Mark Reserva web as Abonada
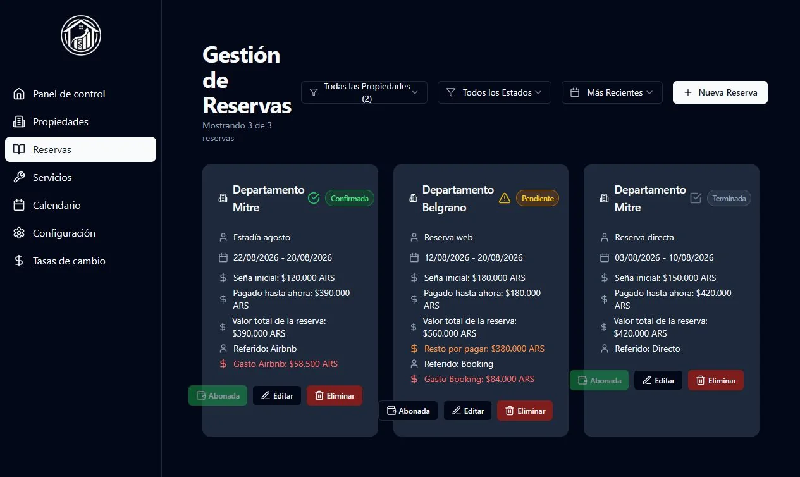 [408, 411]
